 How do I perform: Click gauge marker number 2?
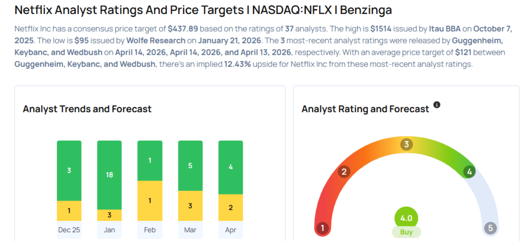click(x=343, y=172)
